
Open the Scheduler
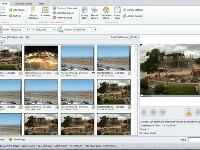(x=45, y=12)
